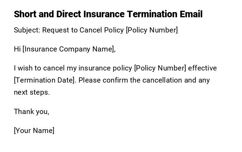This screenshot has width=242, height=152.
Task: Click the word "effective" in the body
Action: [203, 68]
